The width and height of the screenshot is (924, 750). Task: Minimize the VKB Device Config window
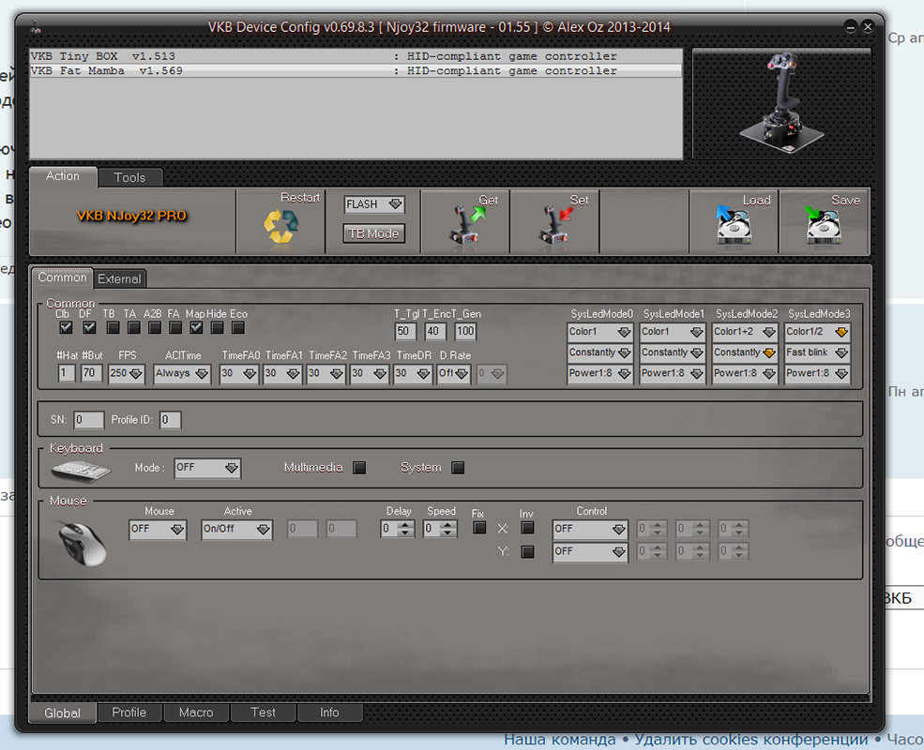tap(850, 26)
